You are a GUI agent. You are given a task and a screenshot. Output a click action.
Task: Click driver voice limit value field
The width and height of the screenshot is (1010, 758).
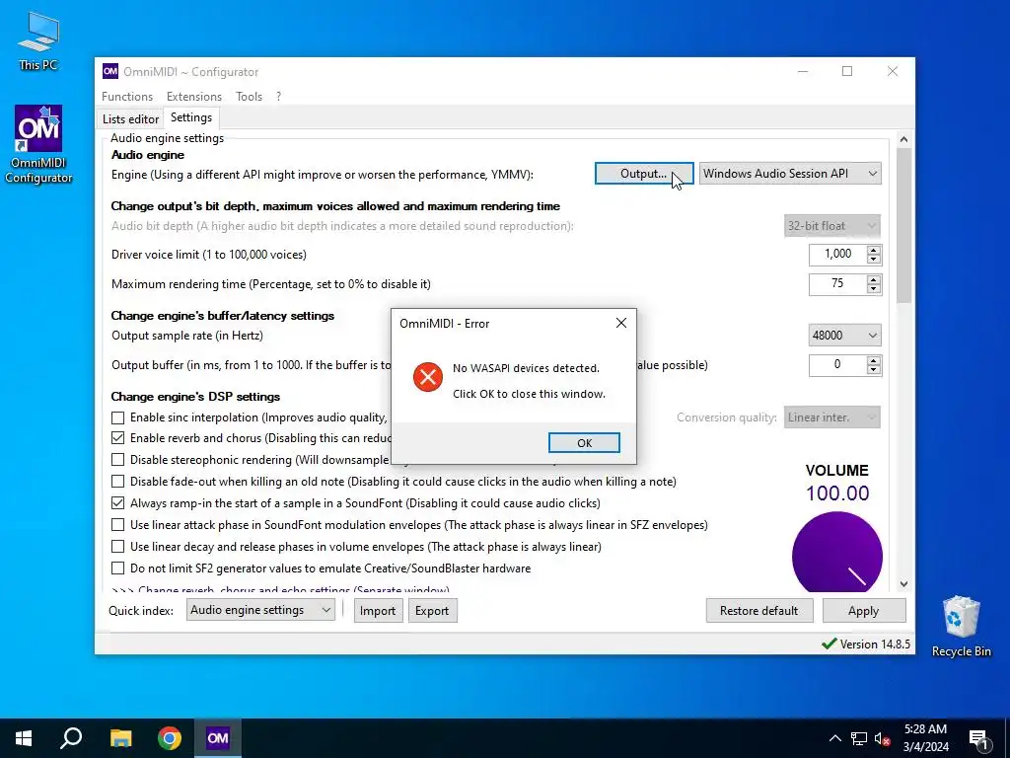[x=838, y=255]
